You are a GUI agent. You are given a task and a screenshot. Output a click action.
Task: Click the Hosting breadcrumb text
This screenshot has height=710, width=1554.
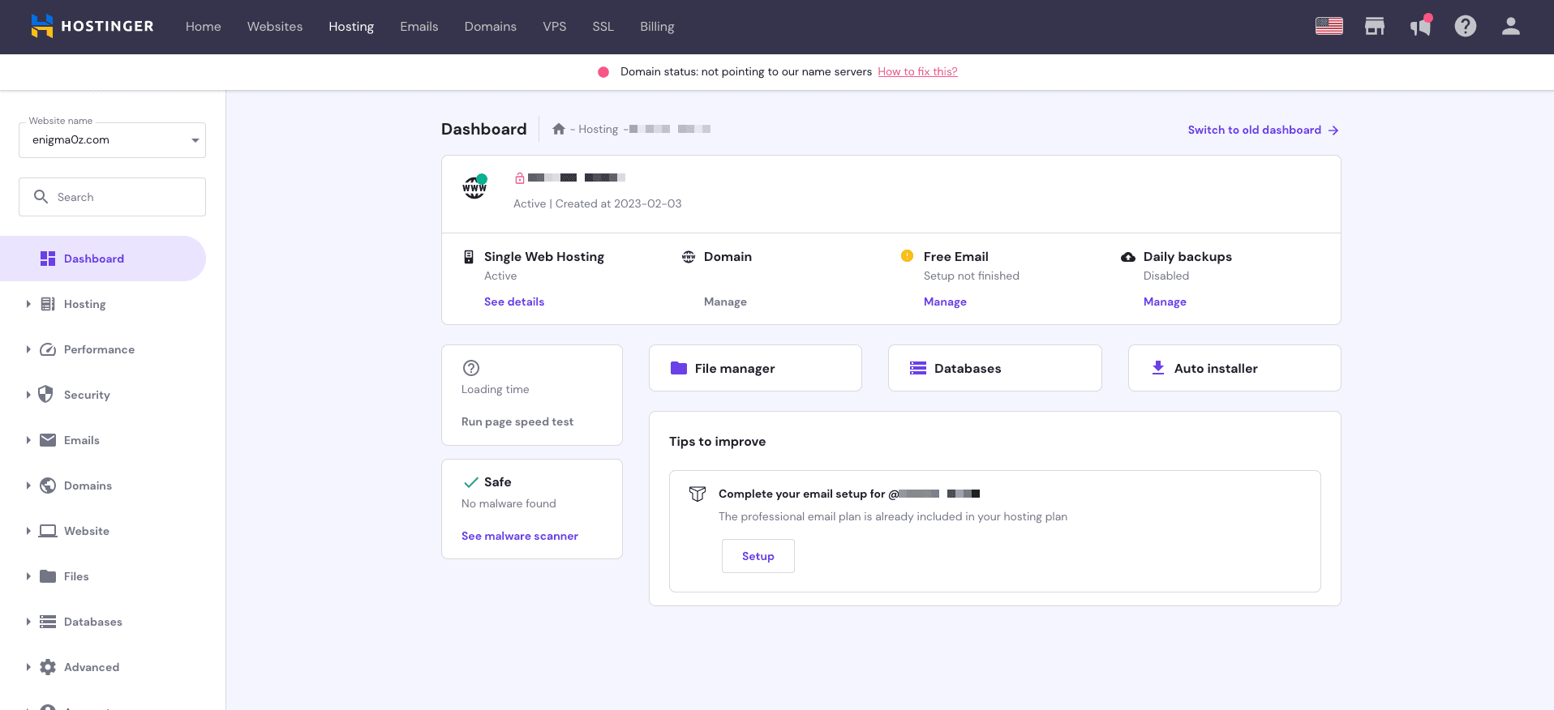[598, 129]
